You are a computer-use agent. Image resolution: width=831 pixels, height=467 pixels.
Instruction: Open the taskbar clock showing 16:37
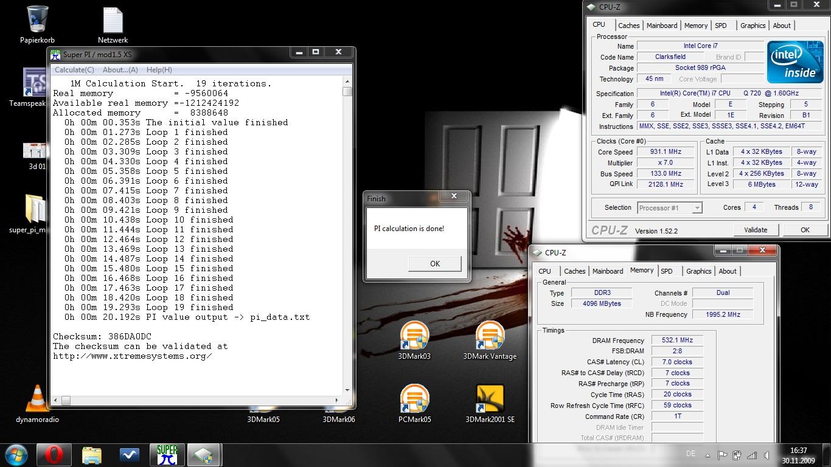click(x=799, y=455)
